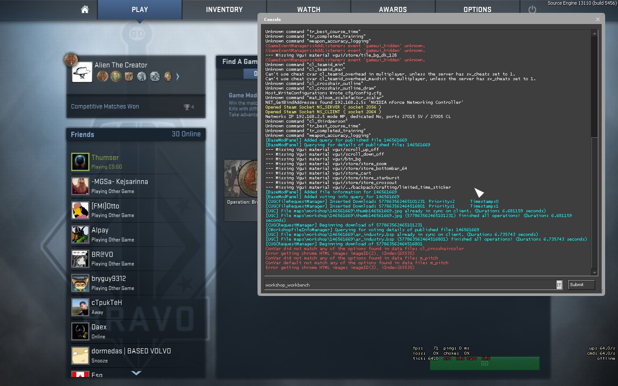Submit the console command

[581, 285]
